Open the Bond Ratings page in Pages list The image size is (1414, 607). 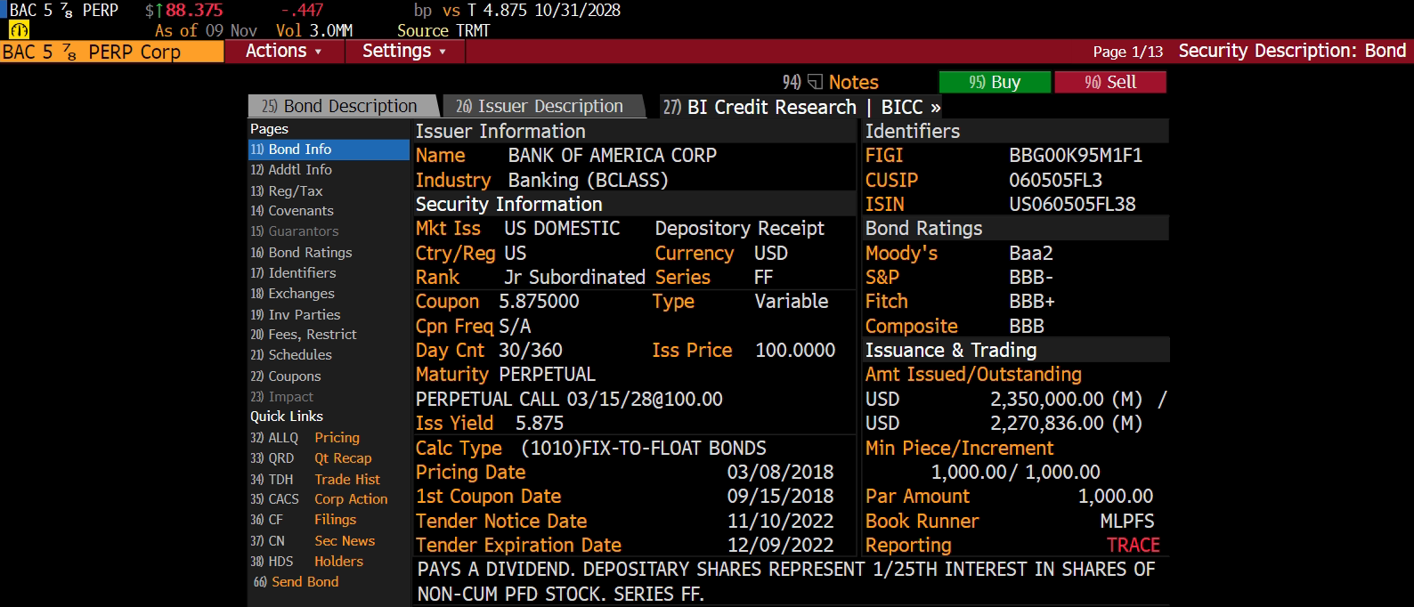pos(329,253)
